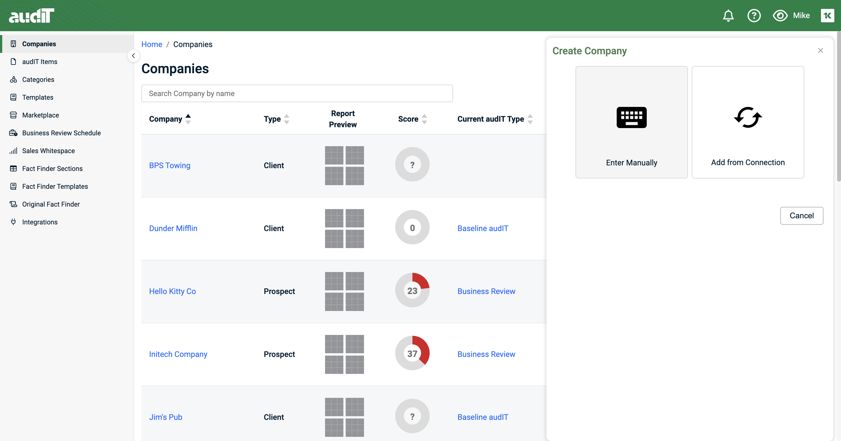Open the help question mark icon
841x441 pixels.
point(754,16)
